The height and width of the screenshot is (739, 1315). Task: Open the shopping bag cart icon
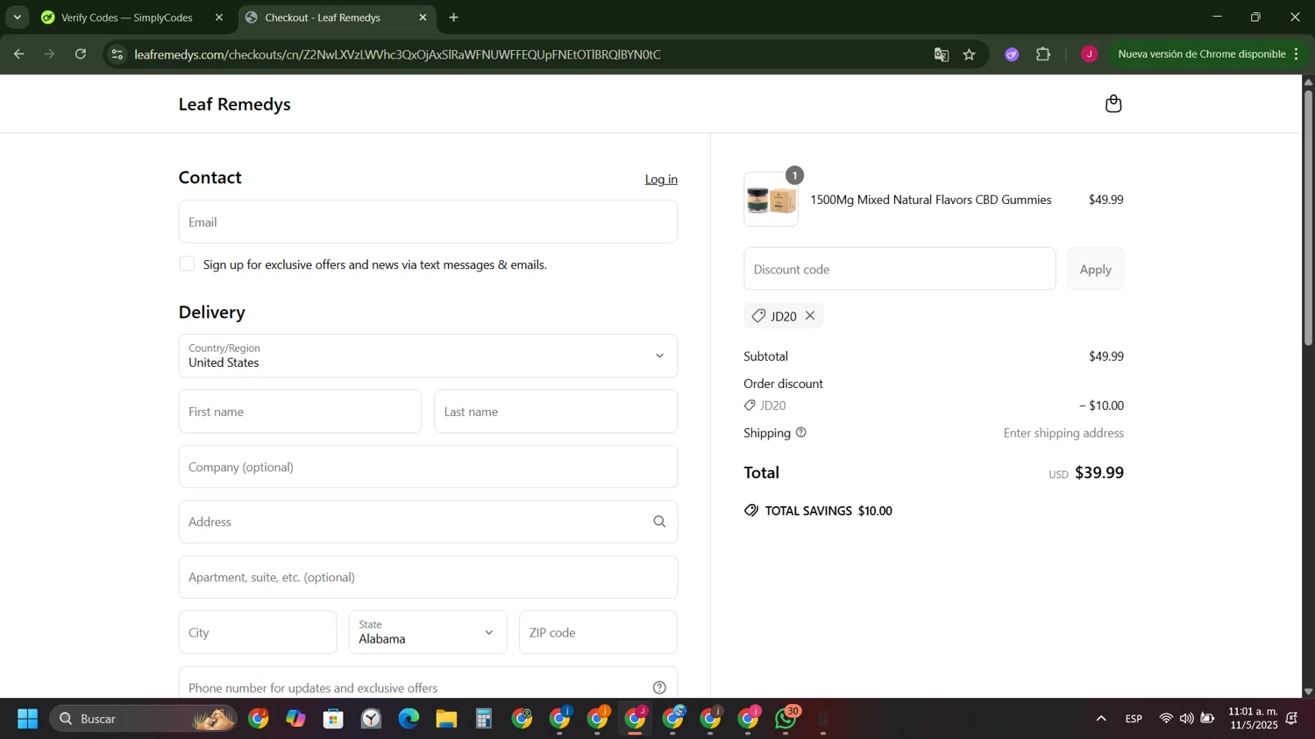point(1113,104)
